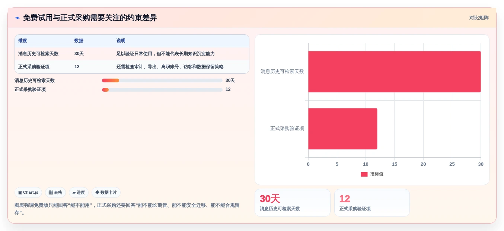This screenshot has height=231, width=504.
Task: Click the 30天 data card
Action: (x=293, y=203)
